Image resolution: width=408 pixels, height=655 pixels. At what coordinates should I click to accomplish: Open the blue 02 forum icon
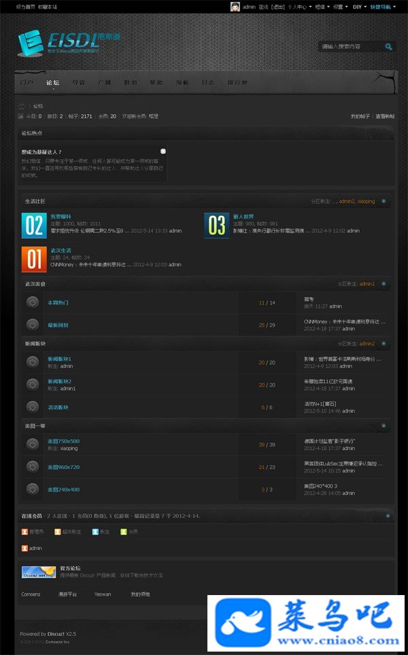click(34, 225)
